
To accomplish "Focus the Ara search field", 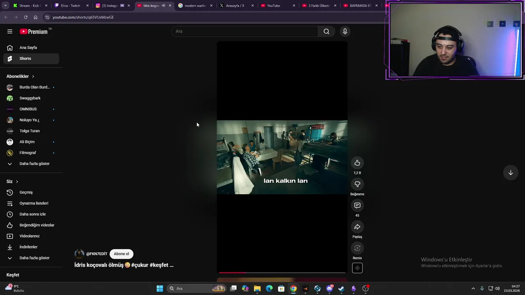I will click(x=244, y=31).
